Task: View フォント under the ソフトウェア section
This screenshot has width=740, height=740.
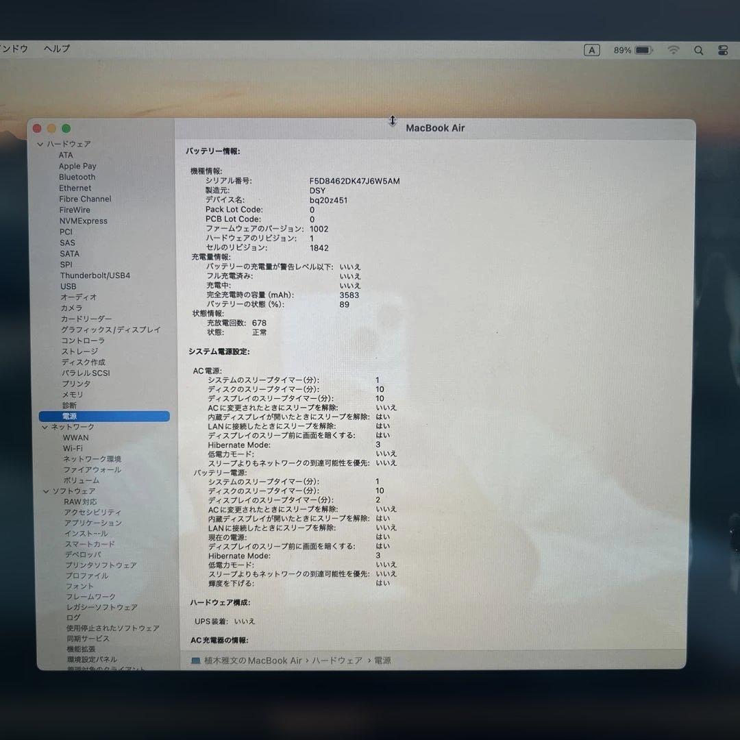Action: click(x=79, y=586)
